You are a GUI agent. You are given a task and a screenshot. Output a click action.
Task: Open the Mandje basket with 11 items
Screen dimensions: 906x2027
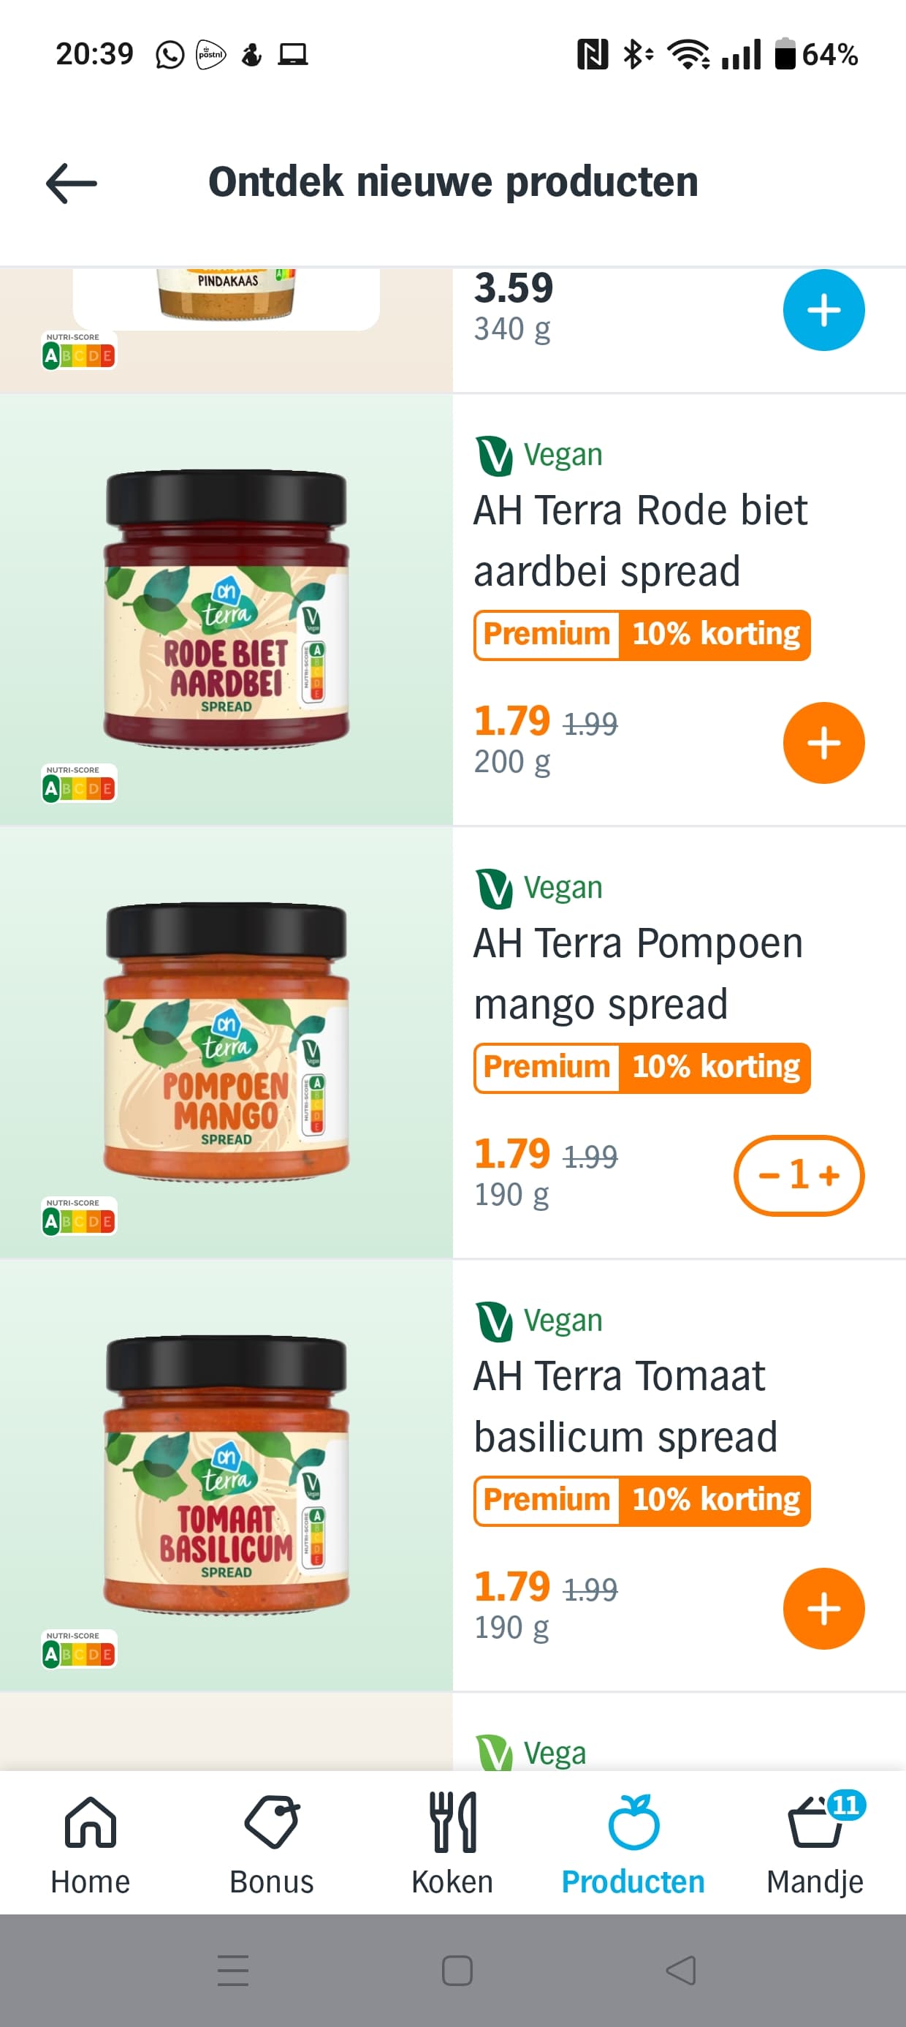815,1843
